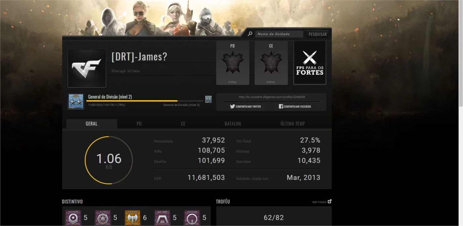Open the BATALHA tab
This screenshot has height=226, width=463.
coord(233,124)
